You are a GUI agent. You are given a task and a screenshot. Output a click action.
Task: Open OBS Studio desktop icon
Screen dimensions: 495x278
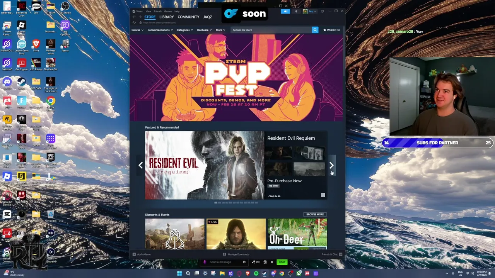tap(65, 8)
